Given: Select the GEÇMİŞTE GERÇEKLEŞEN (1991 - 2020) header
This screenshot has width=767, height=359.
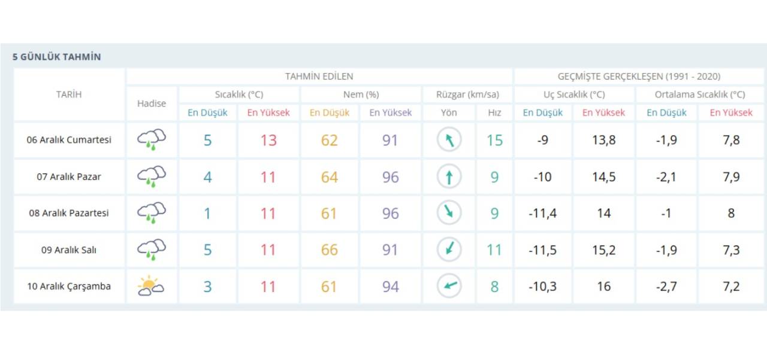Looking at the screenshot, I should point(639,76).
